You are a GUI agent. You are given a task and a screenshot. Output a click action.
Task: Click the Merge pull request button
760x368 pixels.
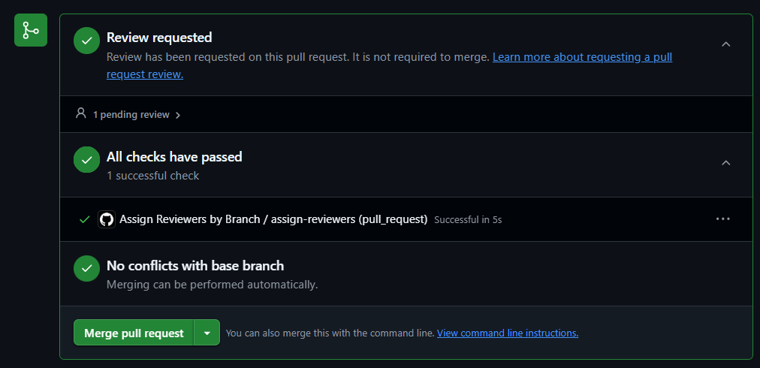tap(134, 333)
